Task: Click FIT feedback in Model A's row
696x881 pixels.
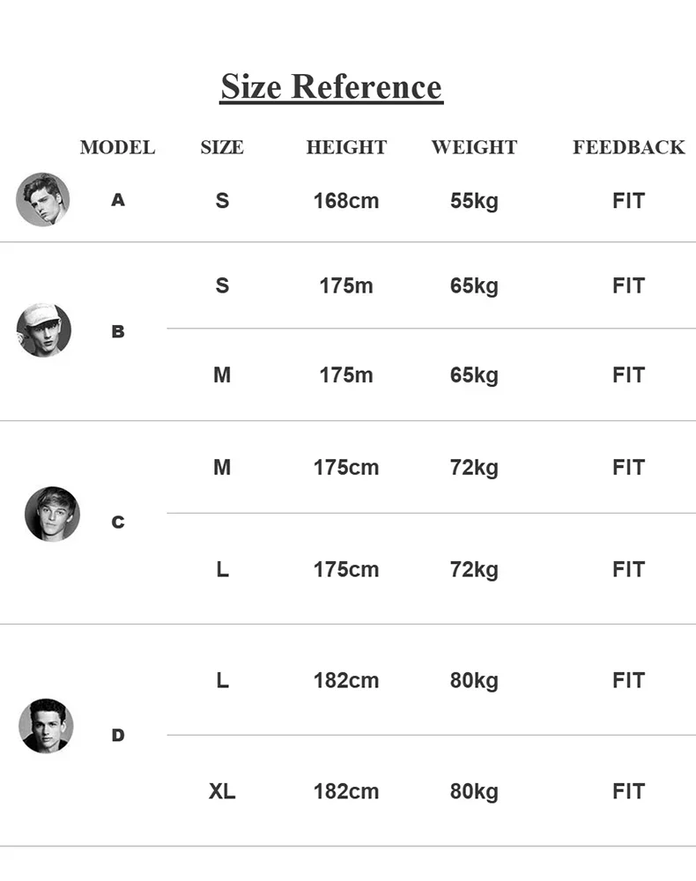Action: click(628, 201)
